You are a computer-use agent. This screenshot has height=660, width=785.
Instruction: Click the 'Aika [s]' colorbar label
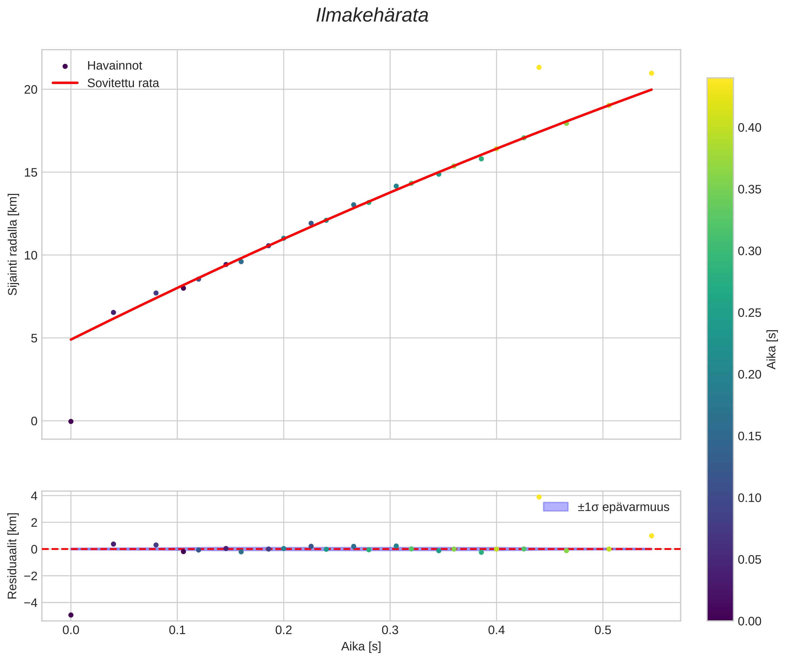pyautogui.click(x=771, y=349)
